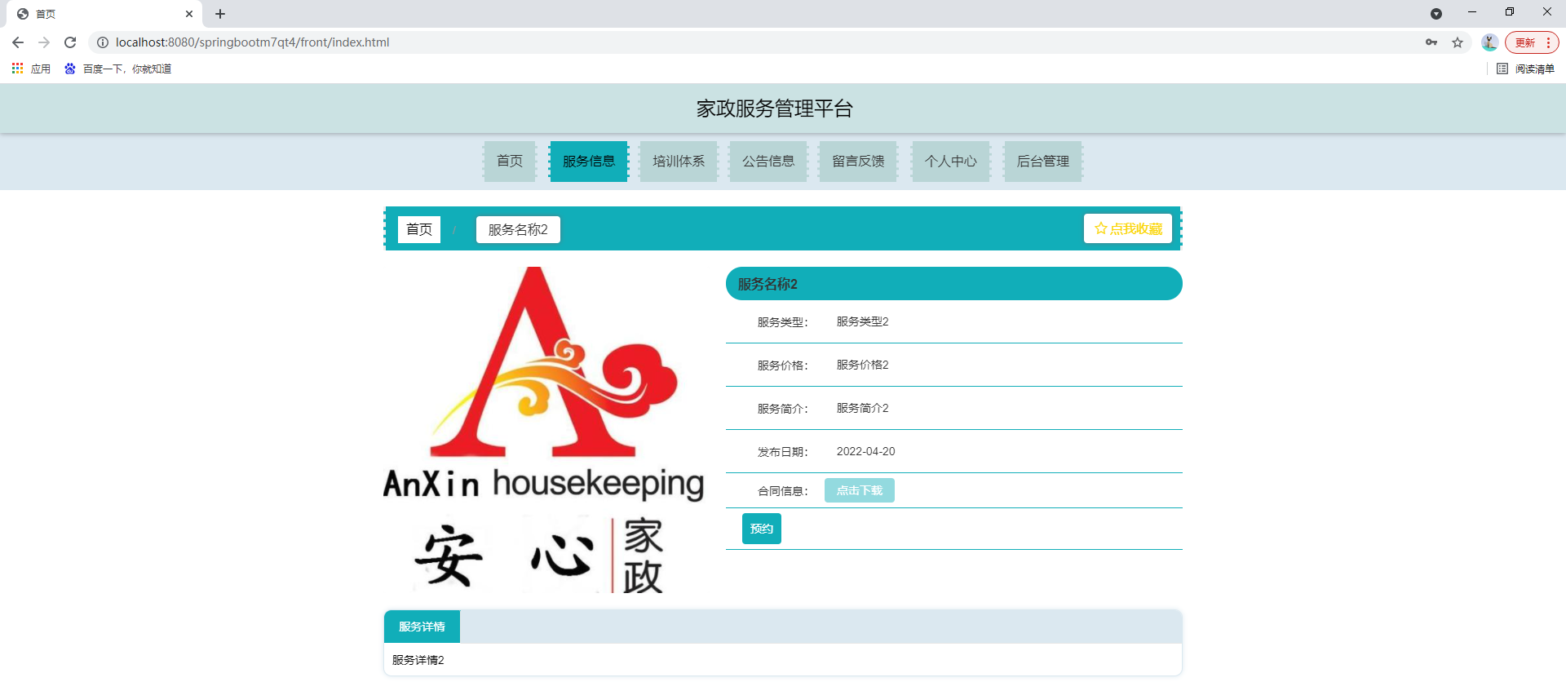
Task: Open Chrome menu three dots
Action: click(x=1548, y=42)
